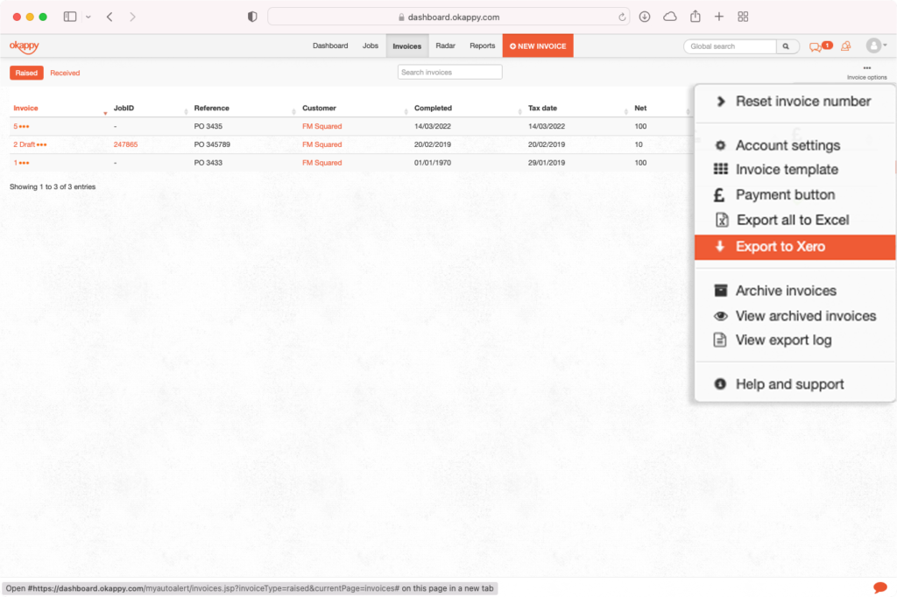Expand the Invoice options three-dot menu
The image size is (897, 597).
tap(866, 68)
